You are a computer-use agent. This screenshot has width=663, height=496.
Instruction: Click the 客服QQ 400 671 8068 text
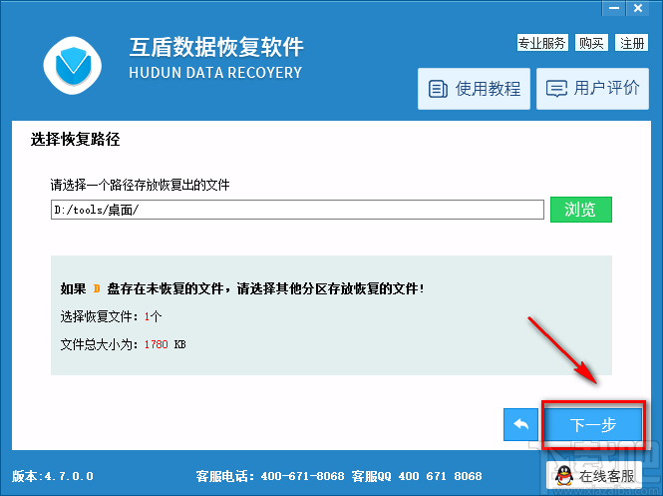417,476
